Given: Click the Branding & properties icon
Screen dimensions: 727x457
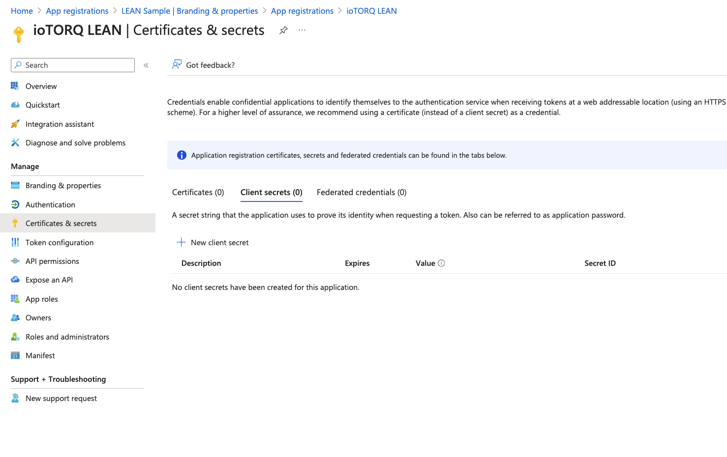Looking at the screenshot, I should pos(15,185).
